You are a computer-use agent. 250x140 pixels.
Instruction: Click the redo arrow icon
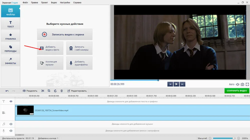(13, 91)
